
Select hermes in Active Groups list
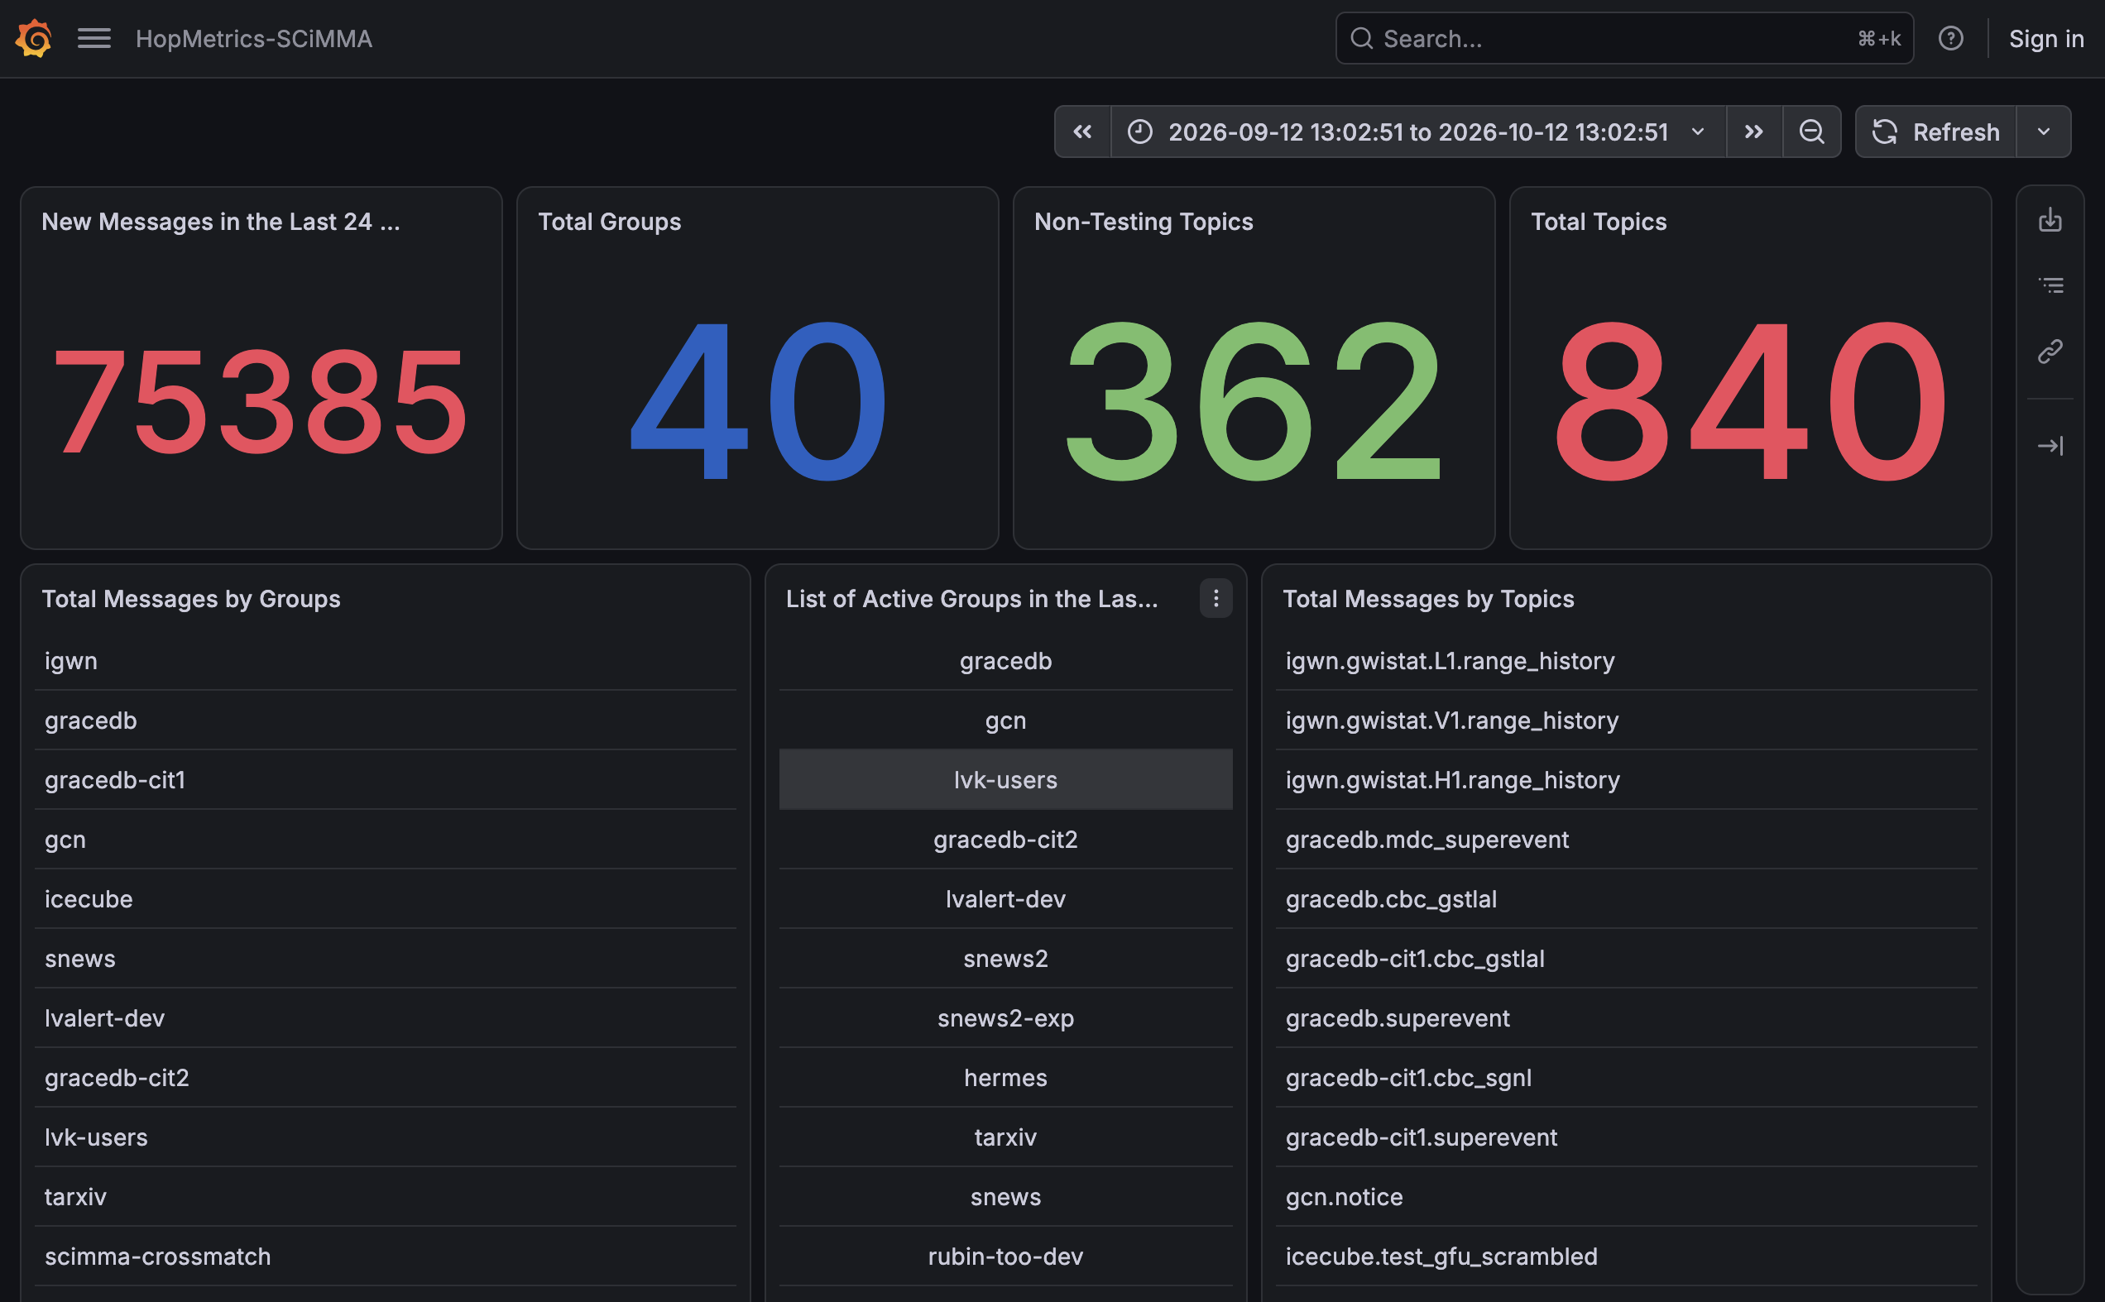pos(1005,1077)
